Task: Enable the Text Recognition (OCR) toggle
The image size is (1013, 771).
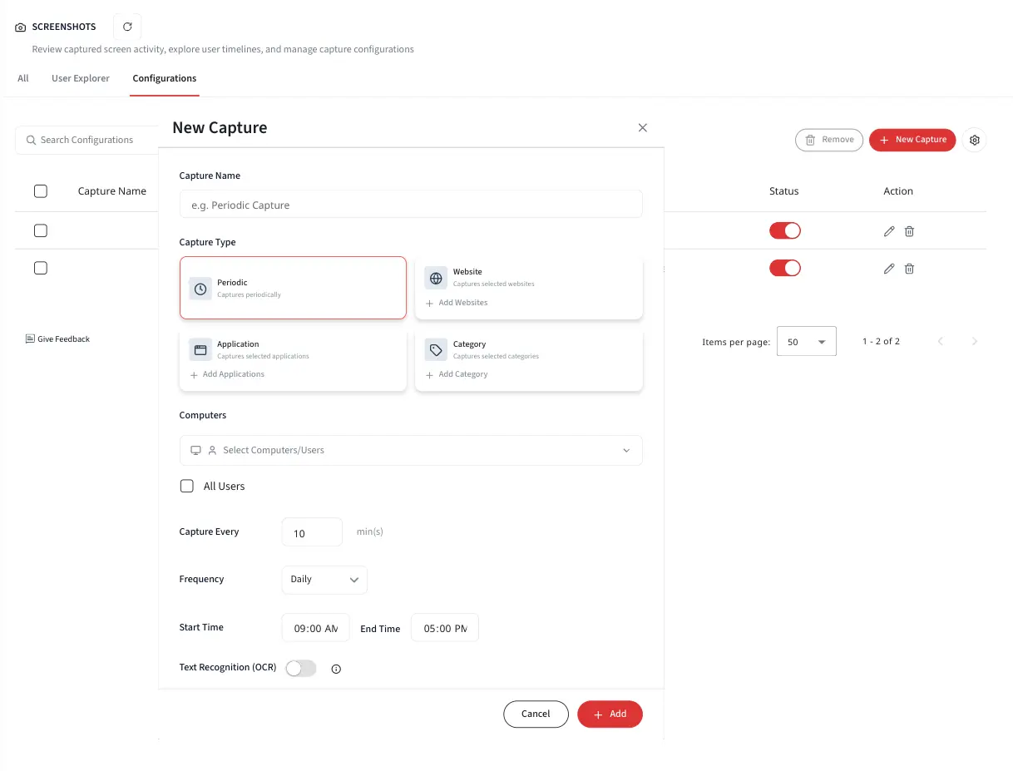Action: 301,668
